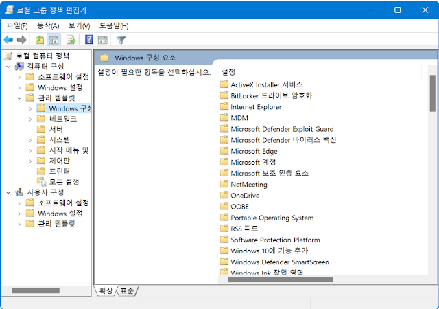Select the OOBE folder
This screenshot has width=439, height=309.
(235, 207)
